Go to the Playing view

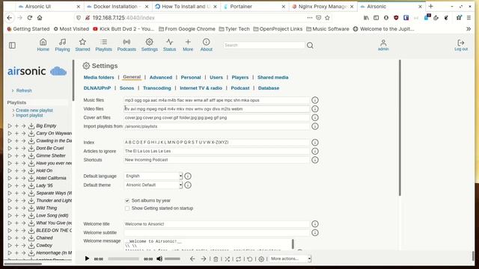[62, 45]
